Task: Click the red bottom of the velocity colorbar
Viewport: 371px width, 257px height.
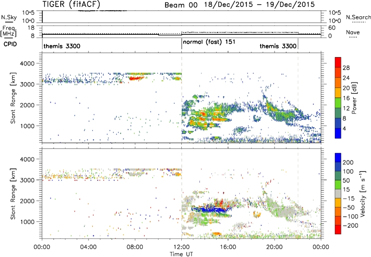Action: pyautogui.click(x=338, y=230)
